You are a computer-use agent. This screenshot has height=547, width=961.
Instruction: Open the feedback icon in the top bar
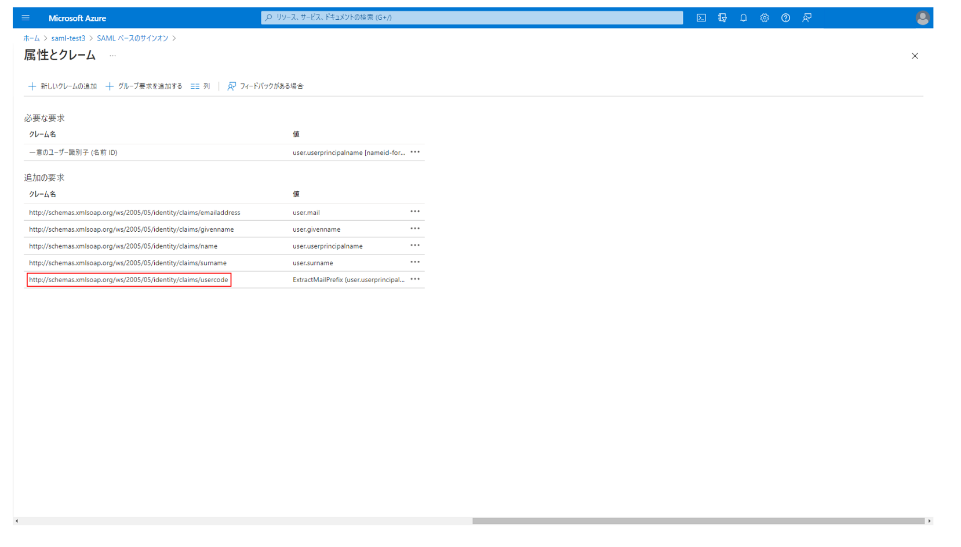pos(806,17)
